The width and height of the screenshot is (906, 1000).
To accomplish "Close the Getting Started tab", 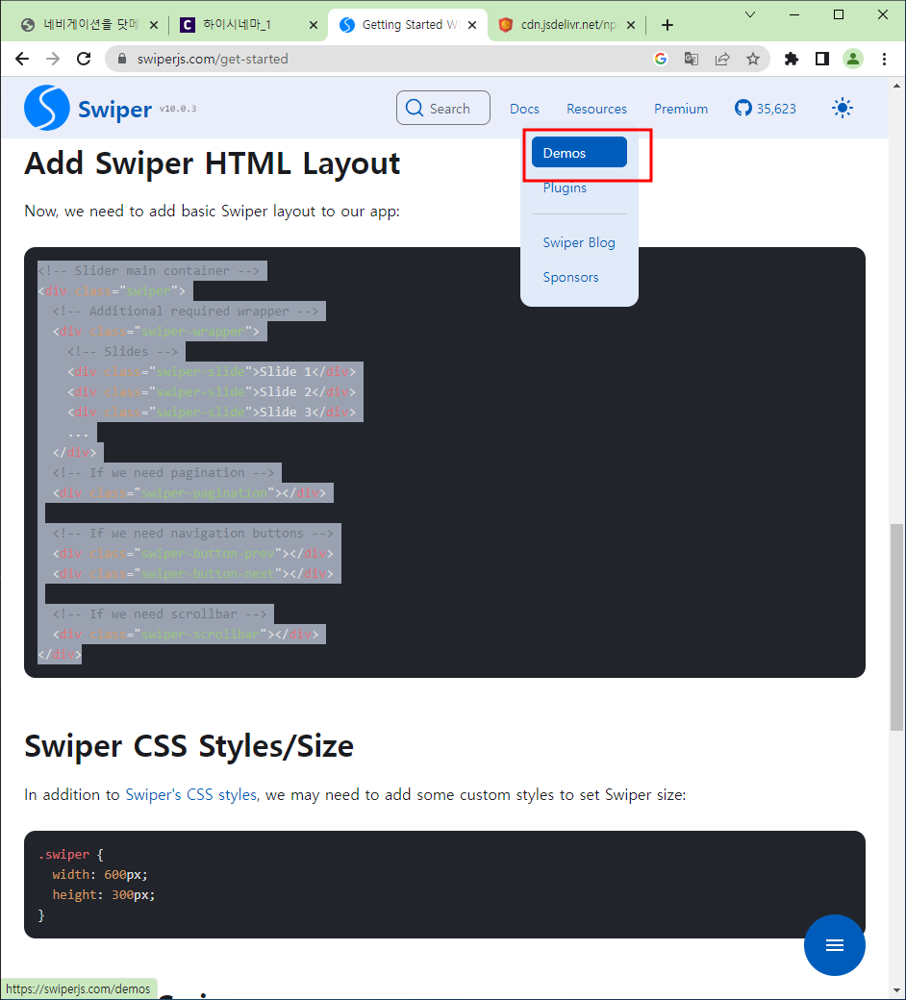I will (472, 25).
